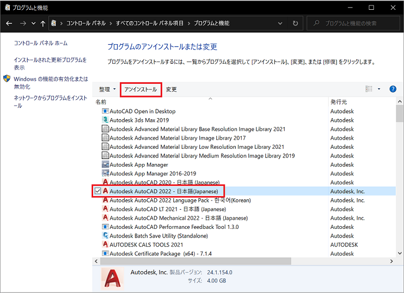This screenshot has width=404, height=293.
Task: Click the view options icon
Action: pyautogui.click(x=369, y=89)
